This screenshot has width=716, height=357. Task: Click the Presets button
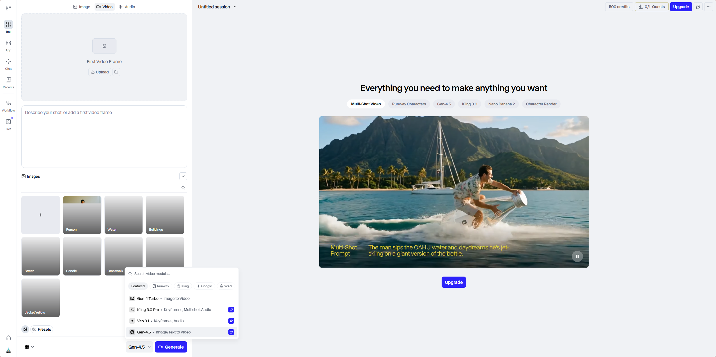[42, 329]
